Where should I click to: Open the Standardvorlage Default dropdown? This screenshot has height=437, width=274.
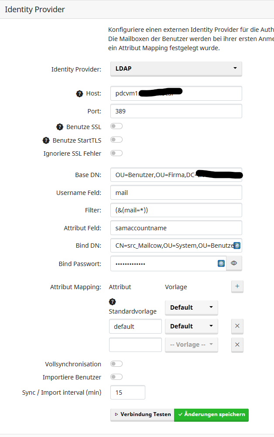point(191,307)
